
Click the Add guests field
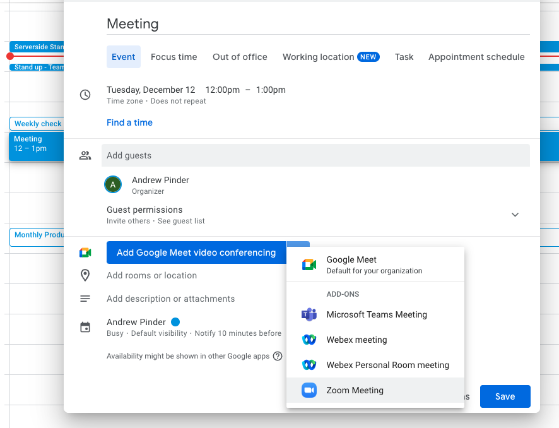click(315, 155)
